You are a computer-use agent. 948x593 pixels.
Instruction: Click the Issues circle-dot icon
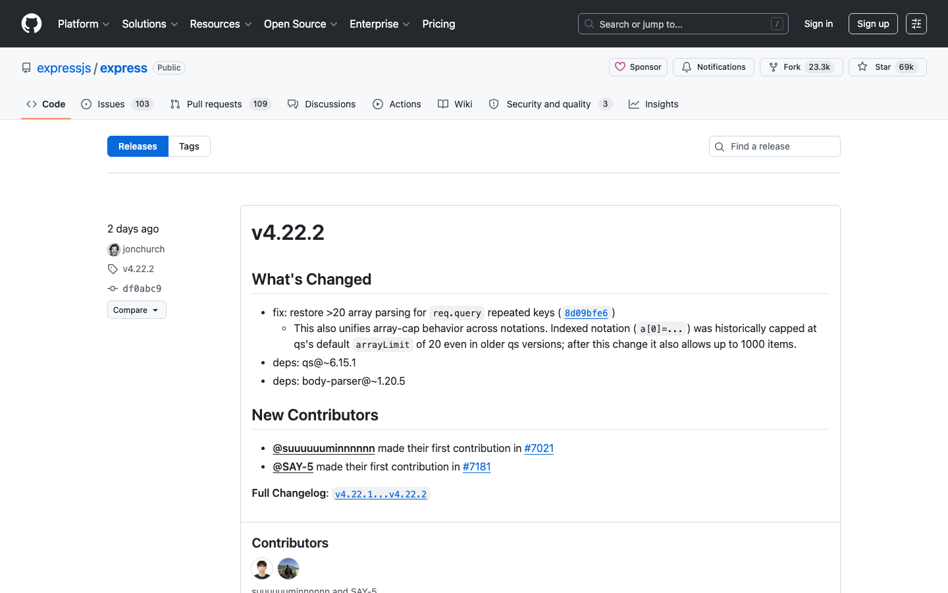[86, 104]
